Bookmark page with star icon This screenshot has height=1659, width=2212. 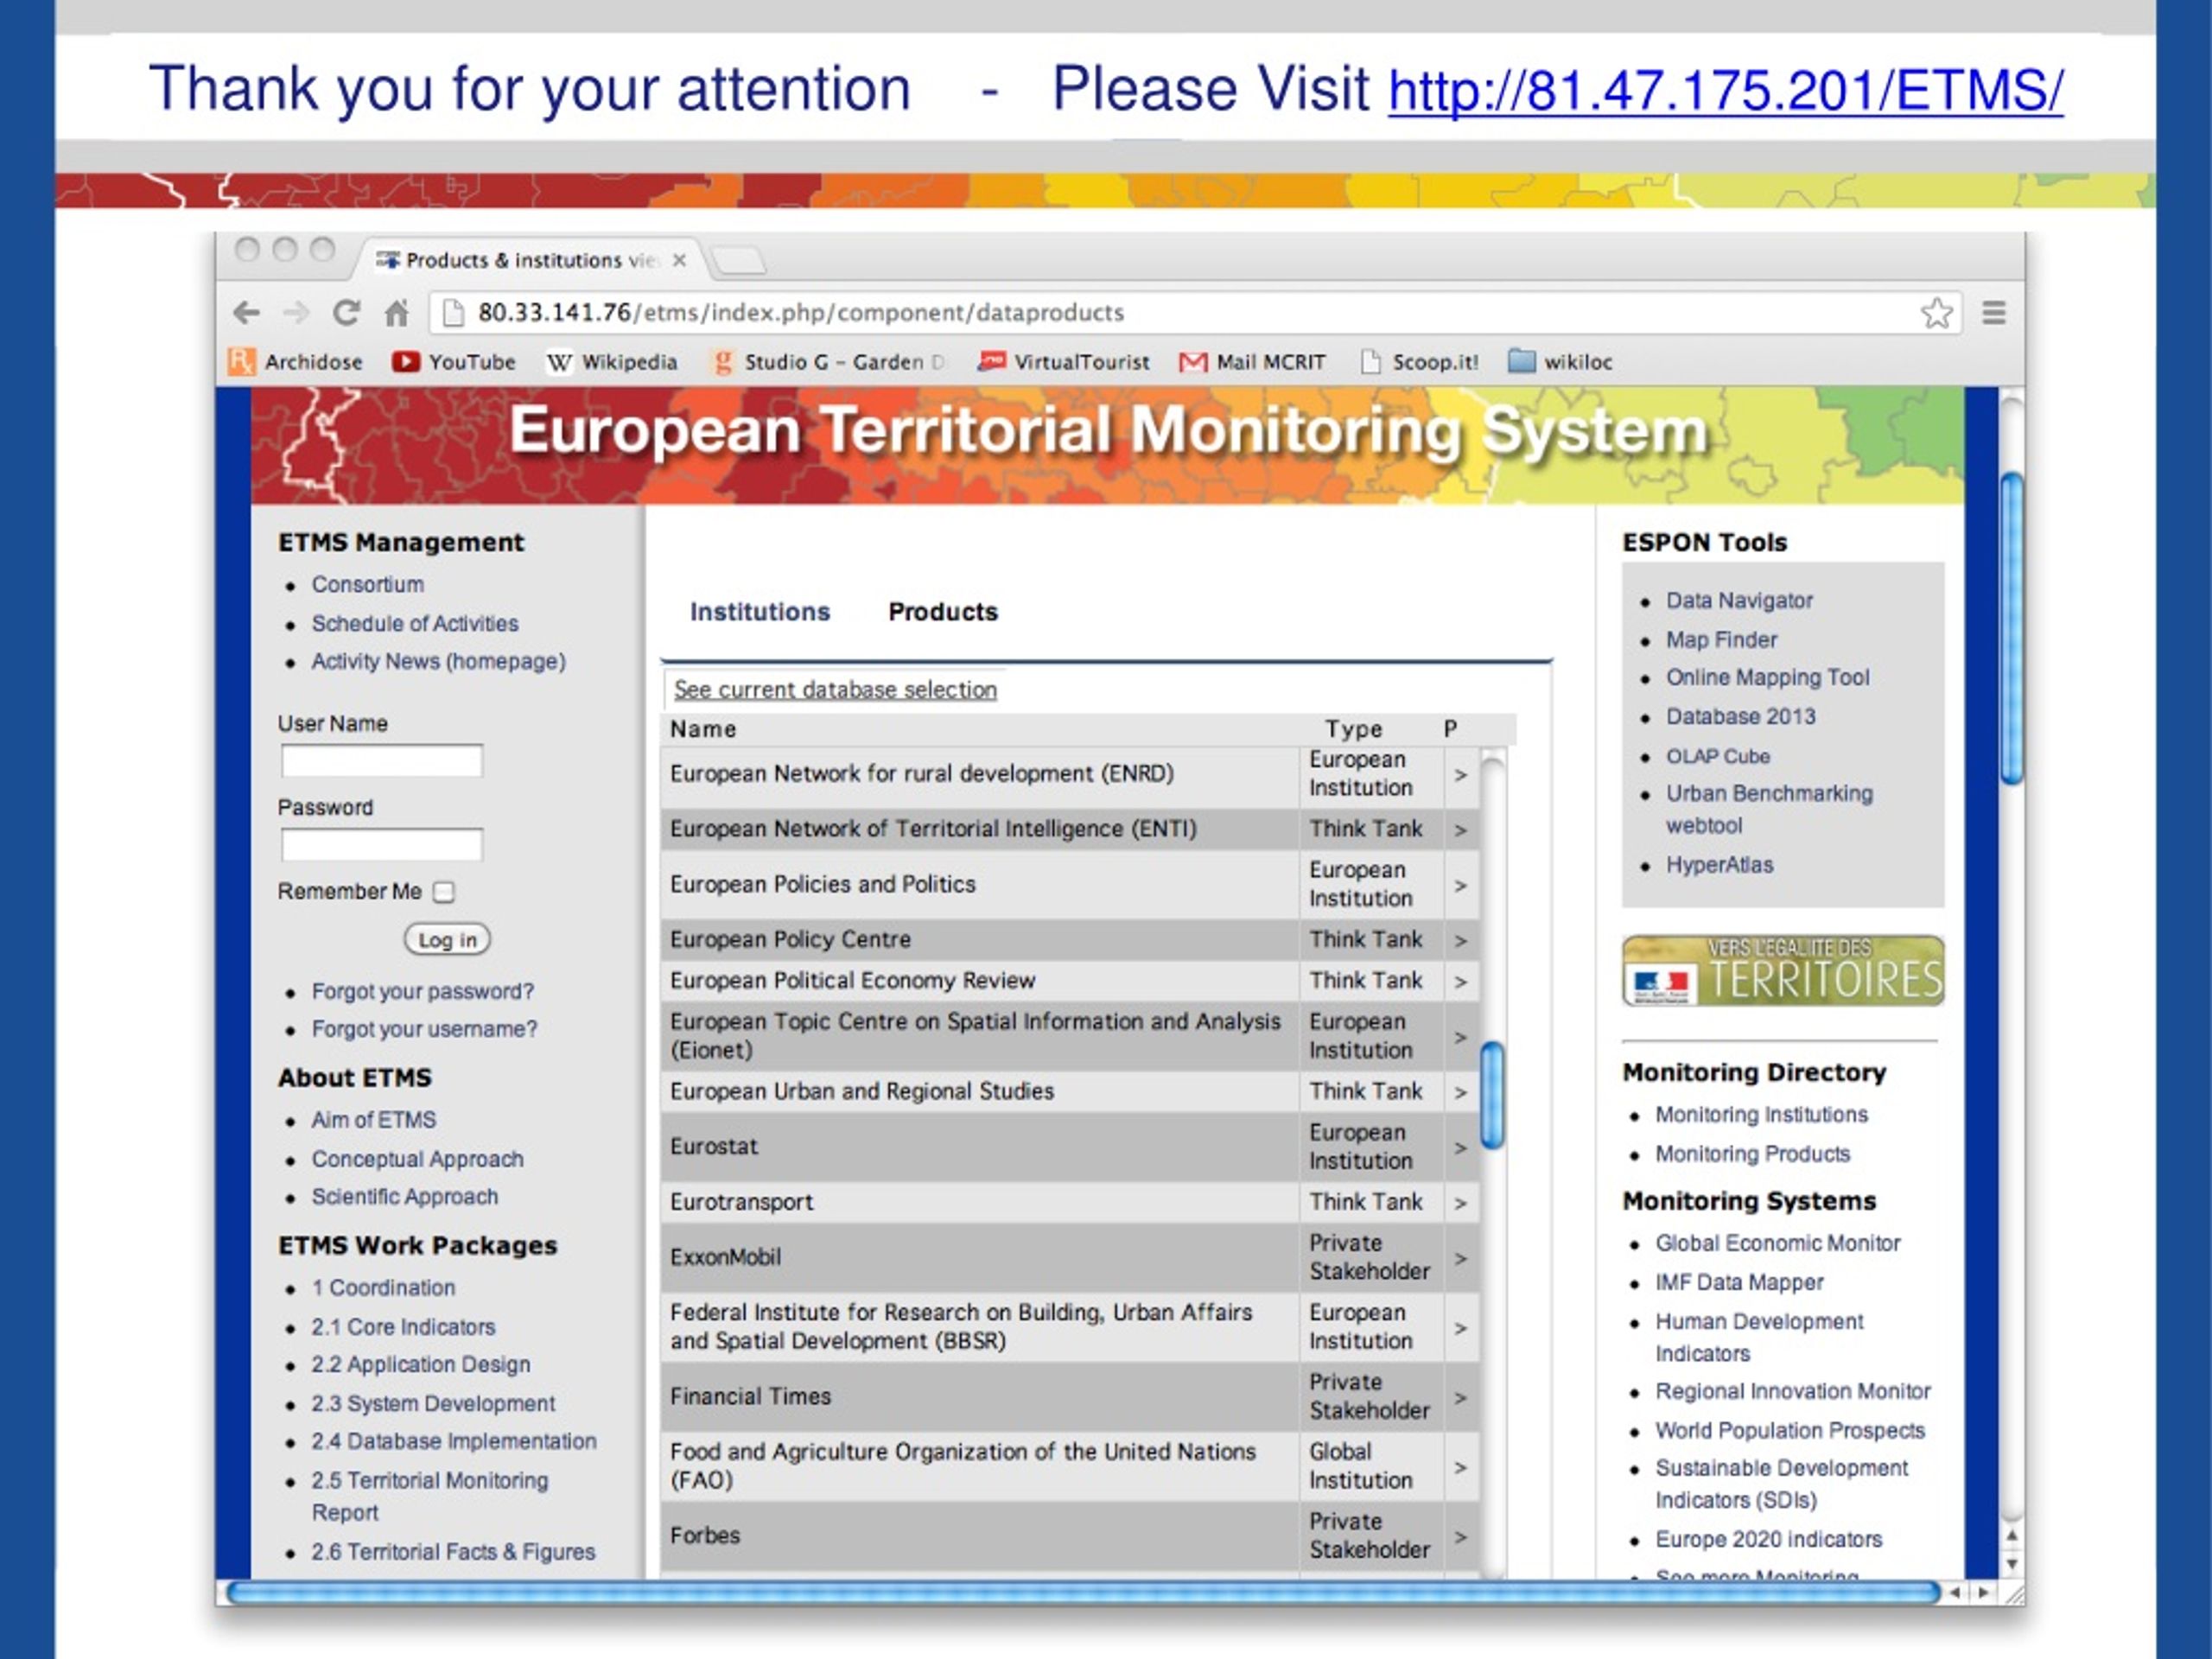coord(1937,313)
